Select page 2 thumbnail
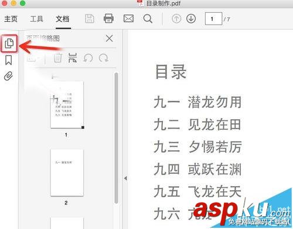293x229 pixels. coord(67,173)
